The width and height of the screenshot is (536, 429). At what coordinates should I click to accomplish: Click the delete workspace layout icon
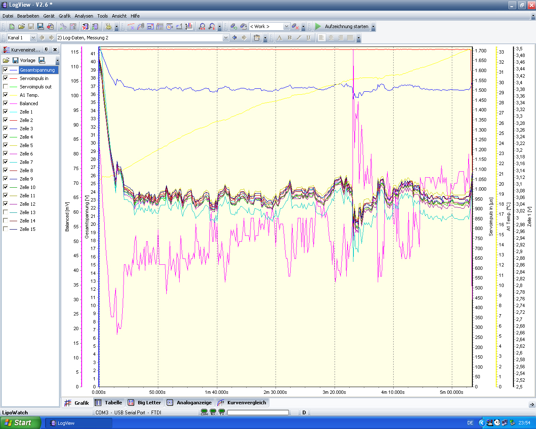295,26
